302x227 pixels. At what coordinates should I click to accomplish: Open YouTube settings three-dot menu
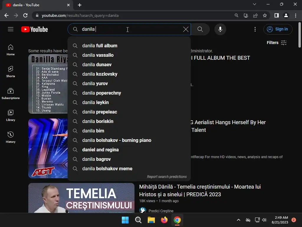tap(255, 29)
